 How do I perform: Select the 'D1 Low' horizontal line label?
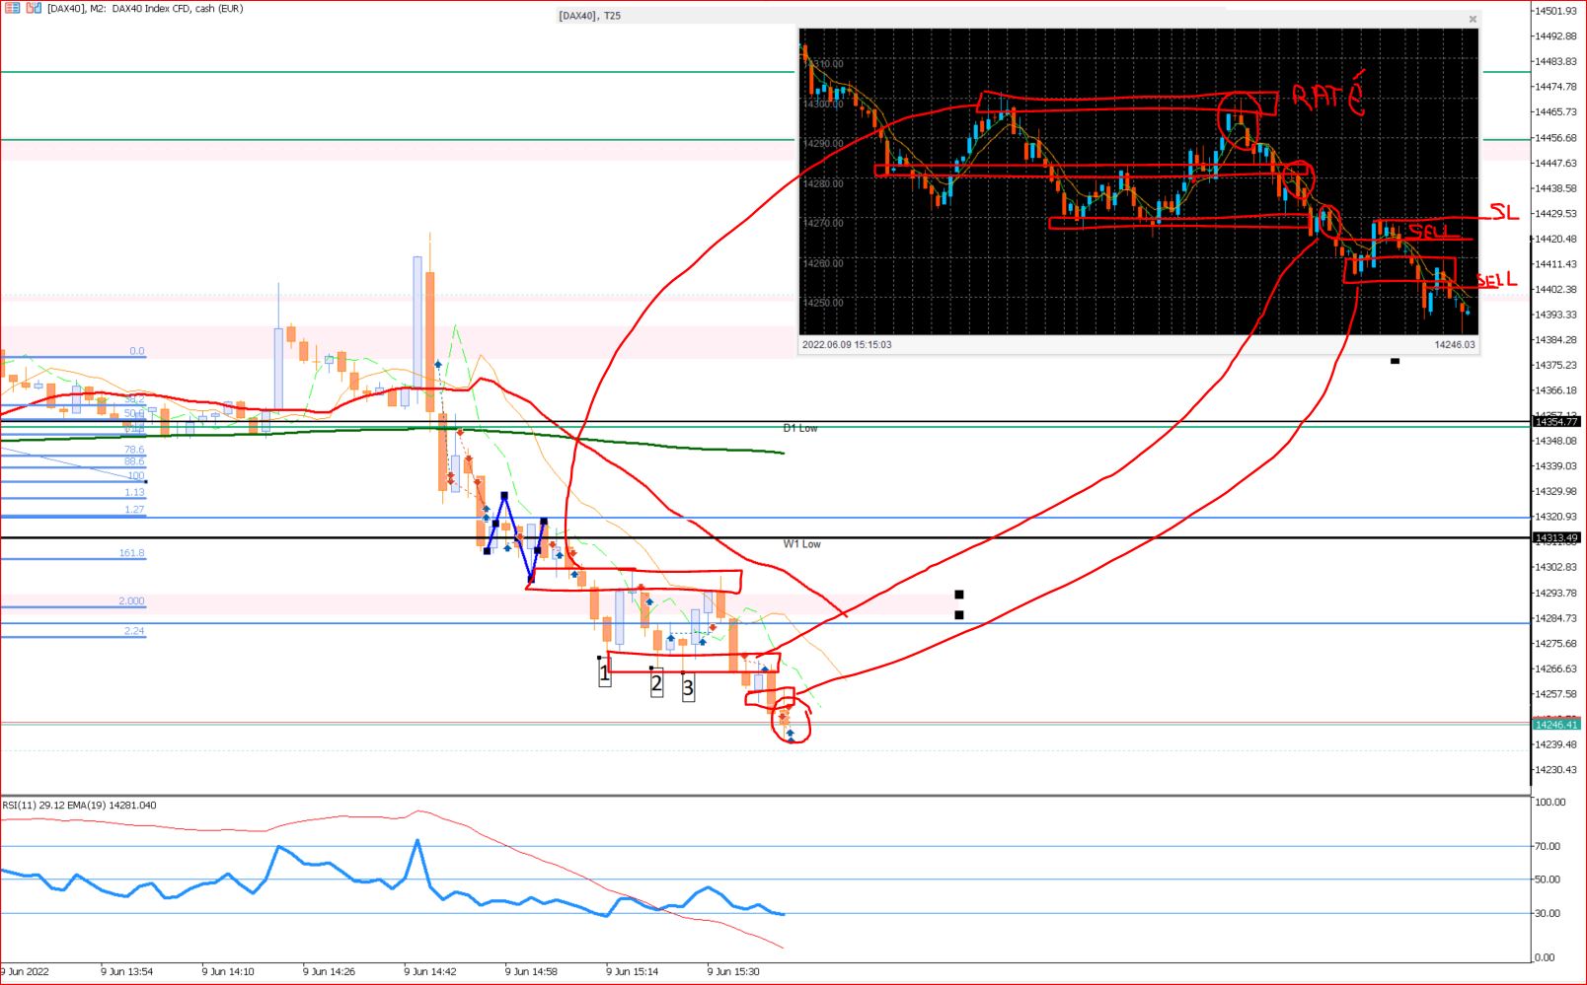click(x=800, y=428)
